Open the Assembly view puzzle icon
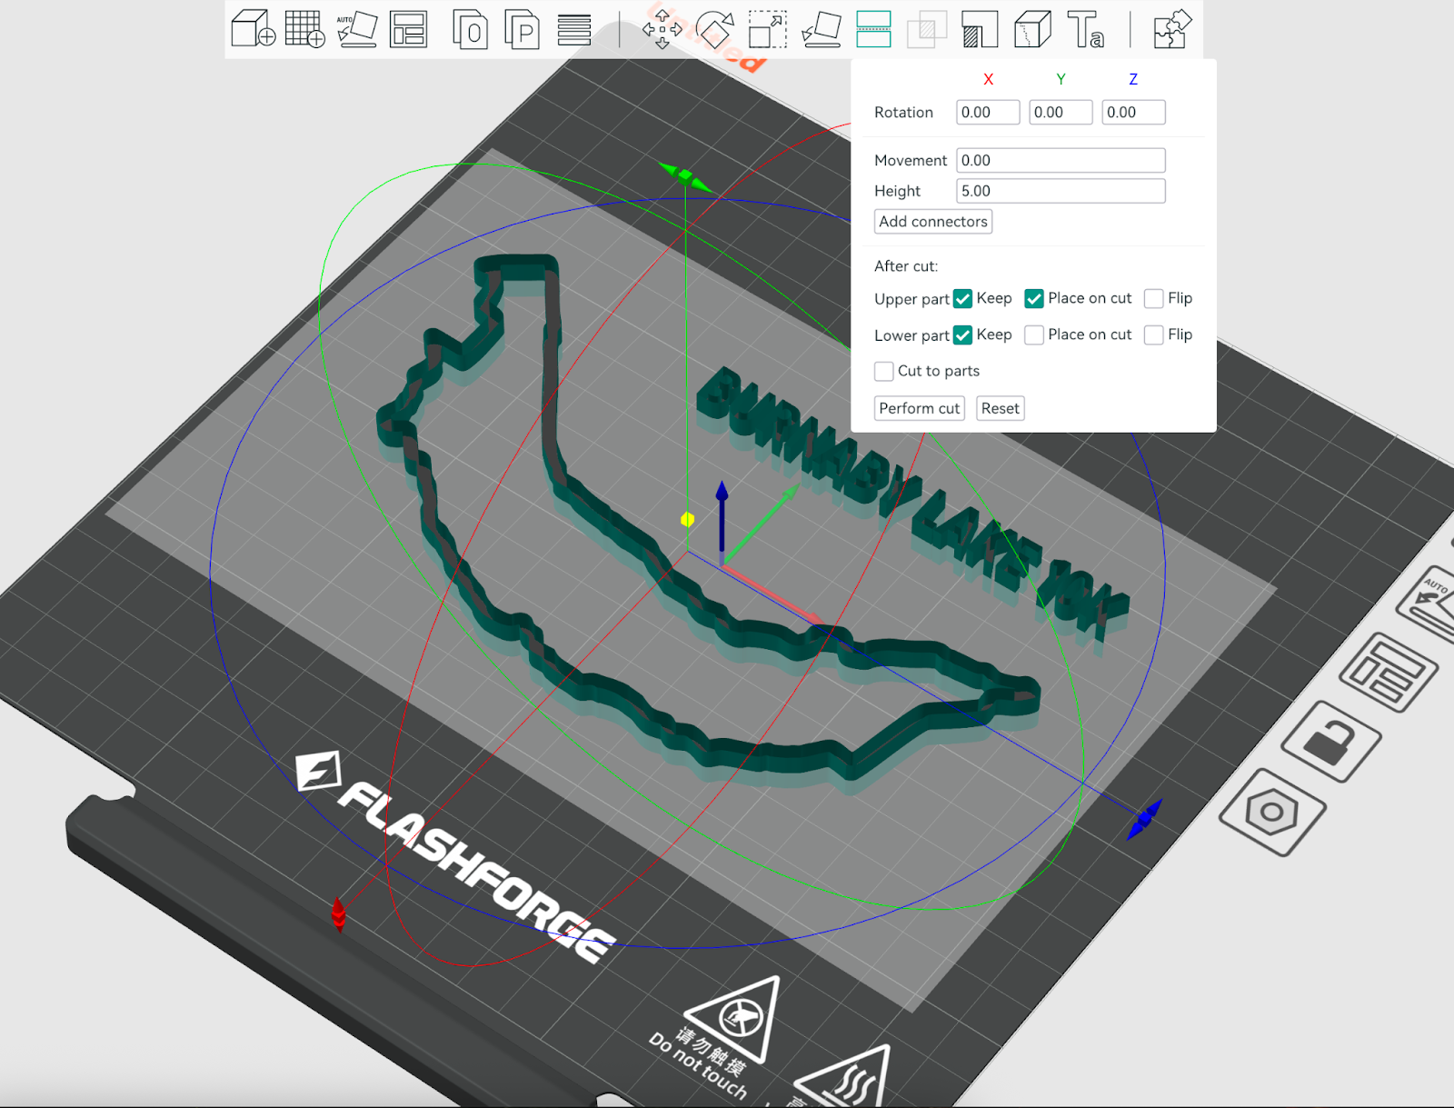 1172,30
